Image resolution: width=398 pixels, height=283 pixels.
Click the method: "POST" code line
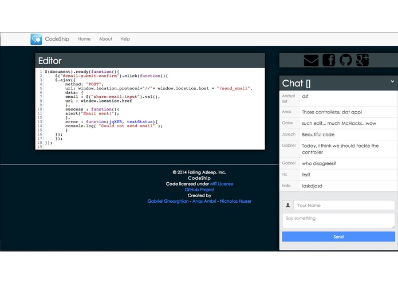pos(84,84)
